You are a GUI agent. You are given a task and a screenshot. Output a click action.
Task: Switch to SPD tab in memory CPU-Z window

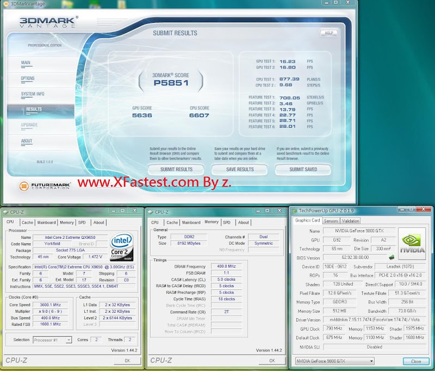click(x=227, y=222)
